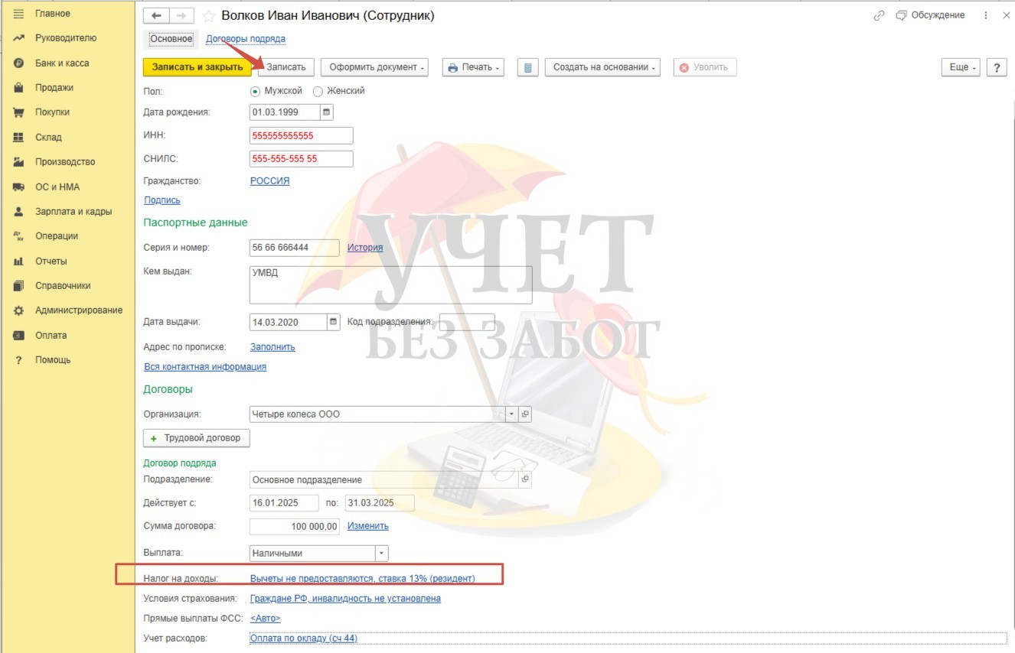Go forward with the right arrow button
The width and height of the screenshot is (1015, 653).
coord(181,15)
